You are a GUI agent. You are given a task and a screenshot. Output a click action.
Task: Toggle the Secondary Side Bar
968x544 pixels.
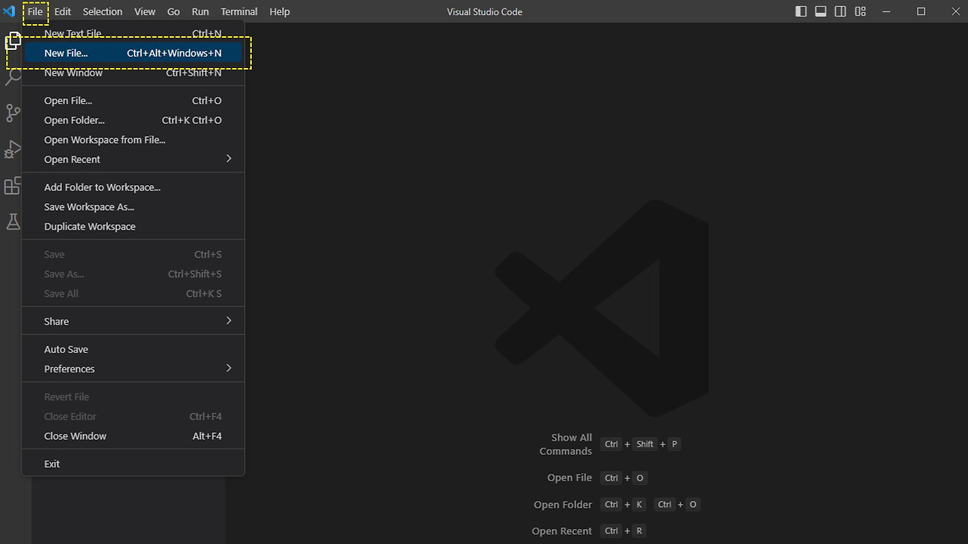[840, 11]
